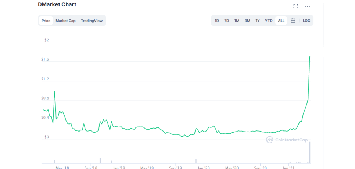
Task: Select the 1M time range
Action: point(237,21)
